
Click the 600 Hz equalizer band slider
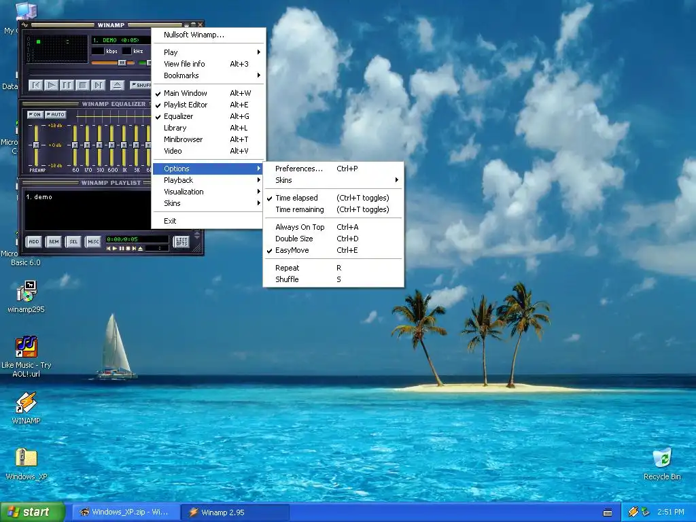pyautogui.click(x=112, y=145)
